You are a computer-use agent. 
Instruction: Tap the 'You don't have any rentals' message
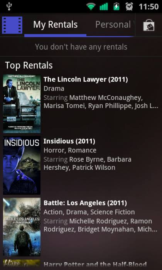[81, 47]
